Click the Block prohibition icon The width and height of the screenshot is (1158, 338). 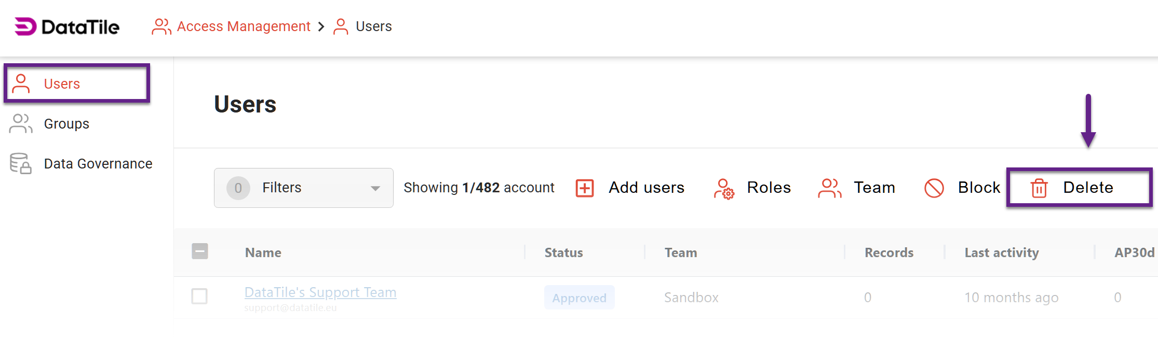coord(935,188)
